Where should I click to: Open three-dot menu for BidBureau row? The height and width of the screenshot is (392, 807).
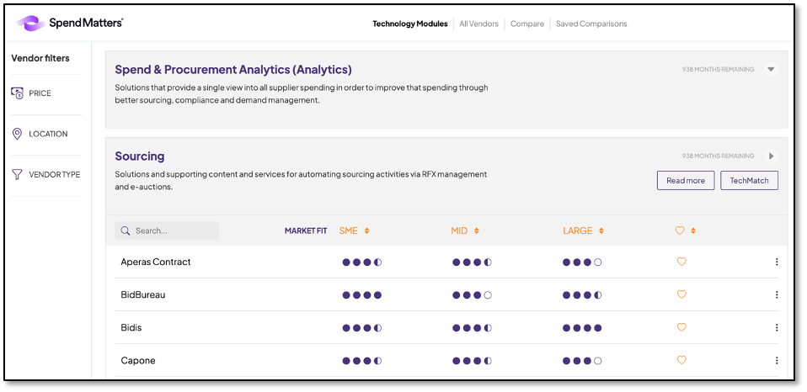tap(776, 295)
